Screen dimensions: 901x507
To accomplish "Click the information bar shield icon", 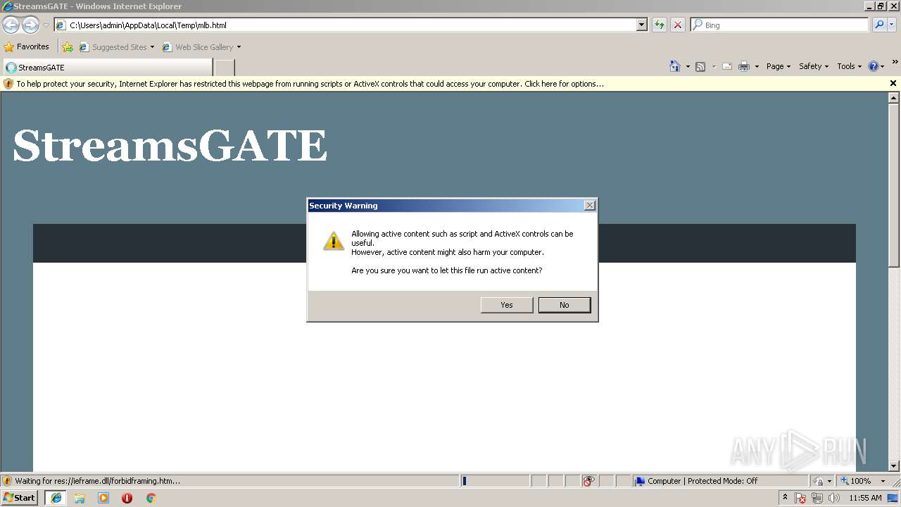I will [x=8, y=84].
